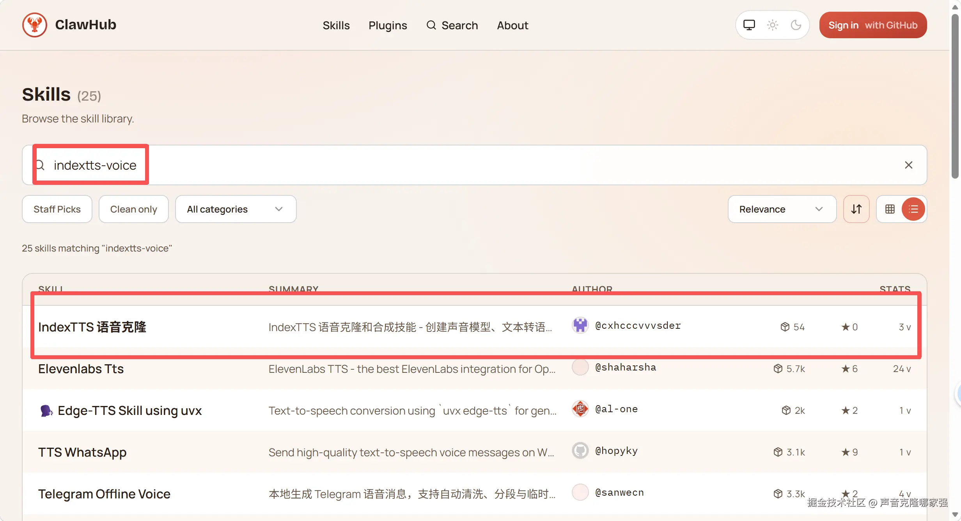The image size is (961, 521).
Task: Select the list view icon
Action: (914, 209)
